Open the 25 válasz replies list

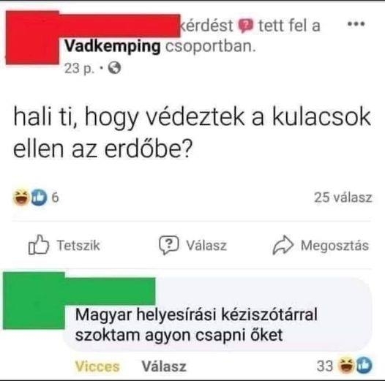343,197
